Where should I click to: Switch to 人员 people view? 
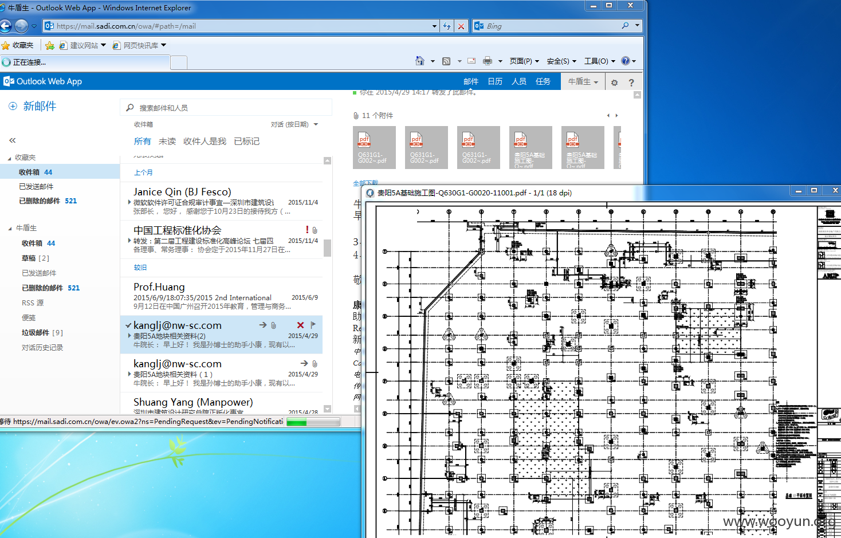(519, 81)
